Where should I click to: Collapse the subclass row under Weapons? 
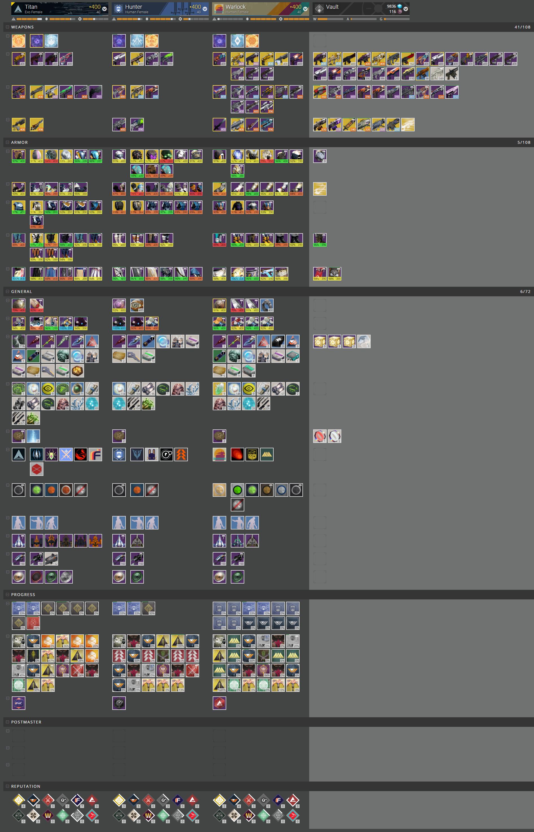point(8,36)
